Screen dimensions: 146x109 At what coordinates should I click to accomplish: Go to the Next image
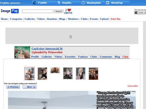point(29,87)
